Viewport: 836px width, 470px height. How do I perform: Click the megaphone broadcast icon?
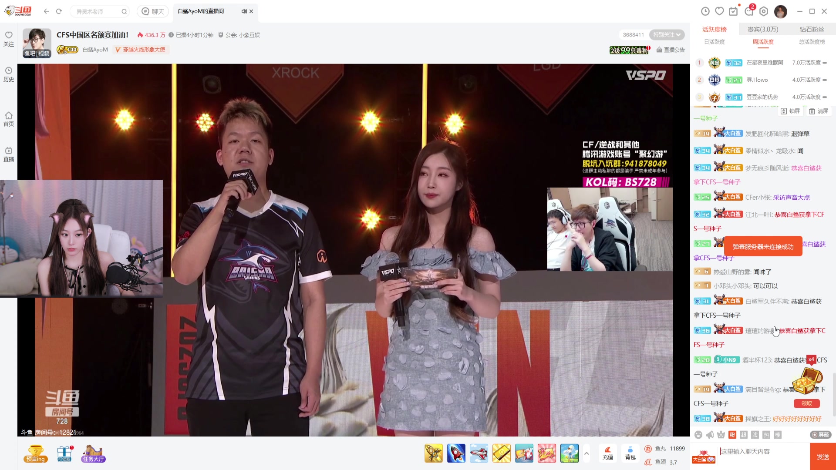click(x=710, y=435)
